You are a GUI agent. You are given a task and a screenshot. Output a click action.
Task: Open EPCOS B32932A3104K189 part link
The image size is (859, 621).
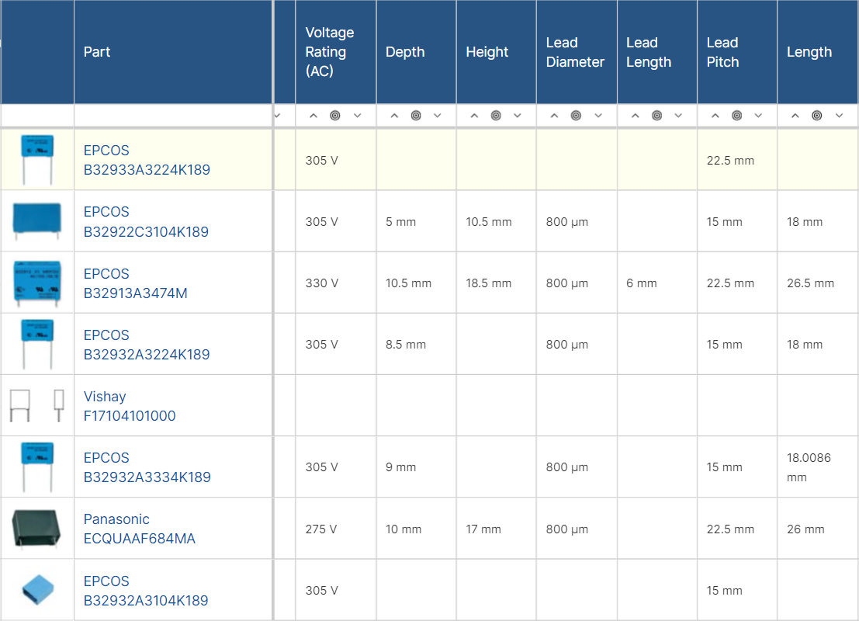point(146,591)
